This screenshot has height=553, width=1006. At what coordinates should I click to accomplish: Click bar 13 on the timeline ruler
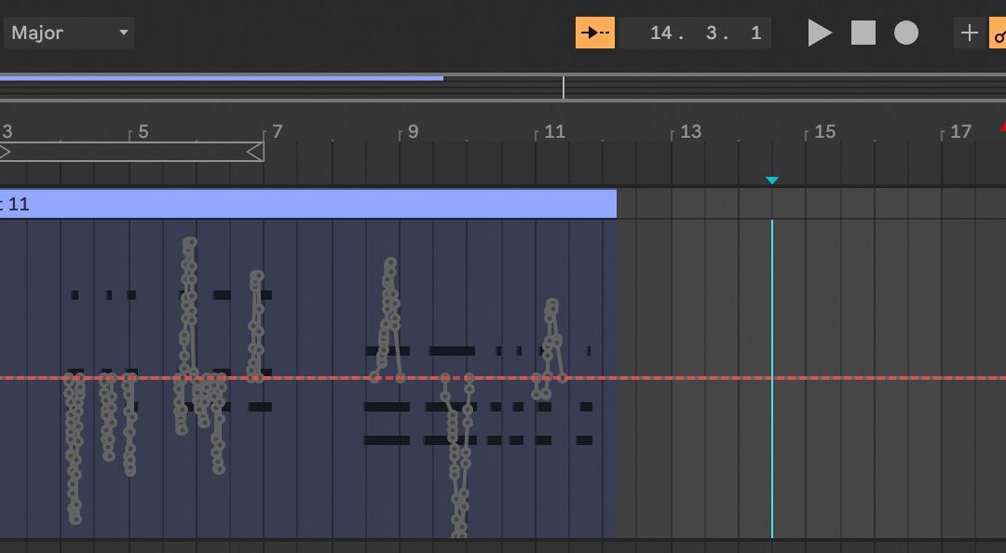point(689,132)
